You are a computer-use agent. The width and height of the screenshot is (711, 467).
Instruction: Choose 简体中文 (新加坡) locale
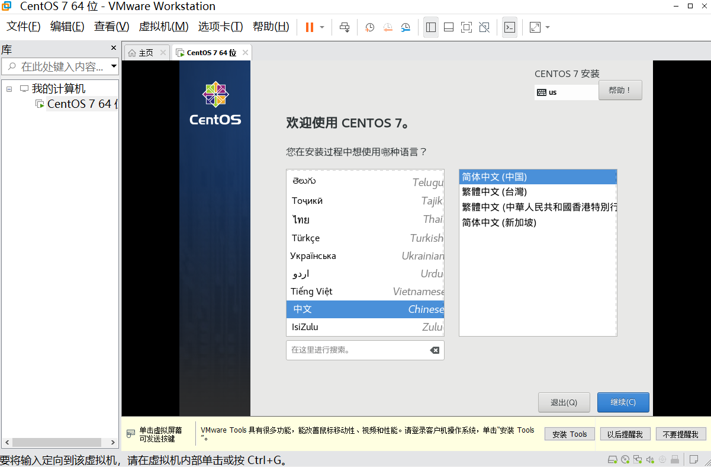click(x=538, y=223)
